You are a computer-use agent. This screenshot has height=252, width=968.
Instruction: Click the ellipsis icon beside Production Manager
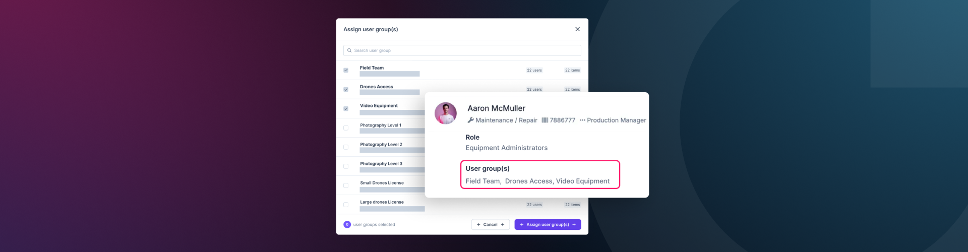pyautogui.click(x=582, y=120)
